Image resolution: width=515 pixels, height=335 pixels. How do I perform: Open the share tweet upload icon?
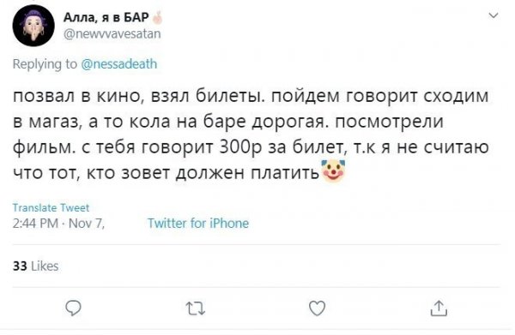point(439,308)
